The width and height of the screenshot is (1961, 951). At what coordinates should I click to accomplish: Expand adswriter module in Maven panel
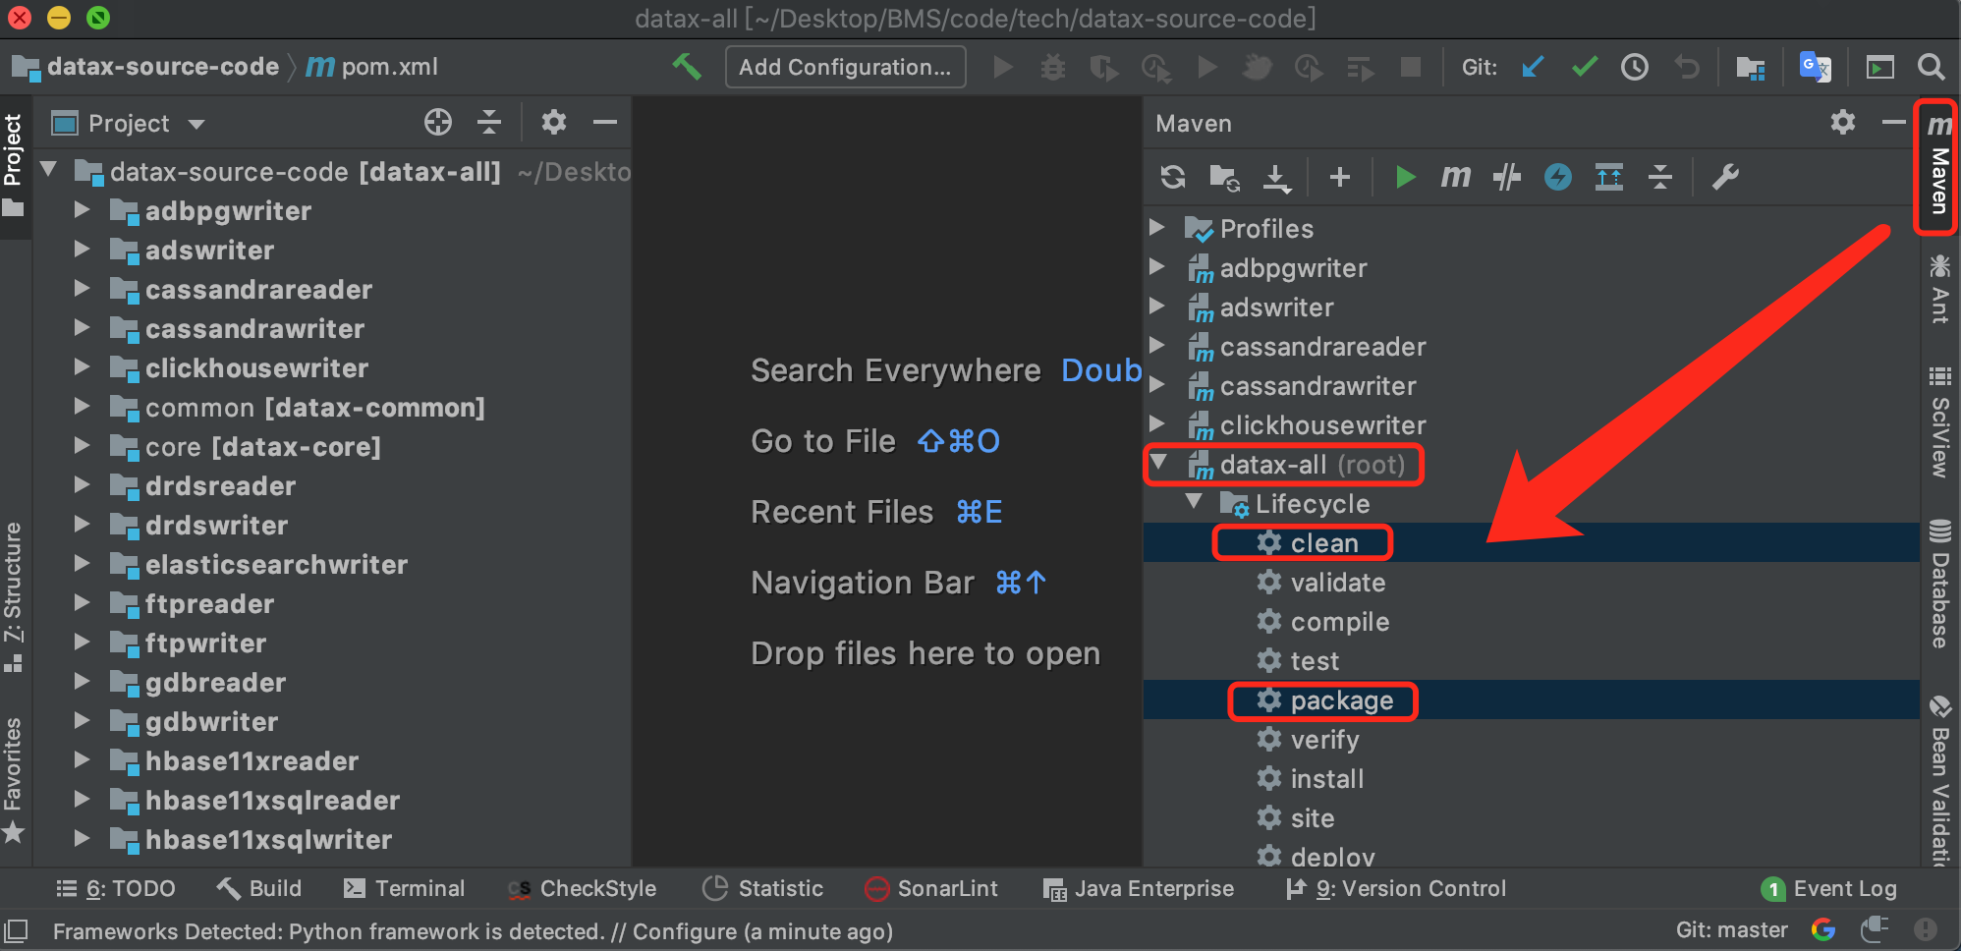1158,307
